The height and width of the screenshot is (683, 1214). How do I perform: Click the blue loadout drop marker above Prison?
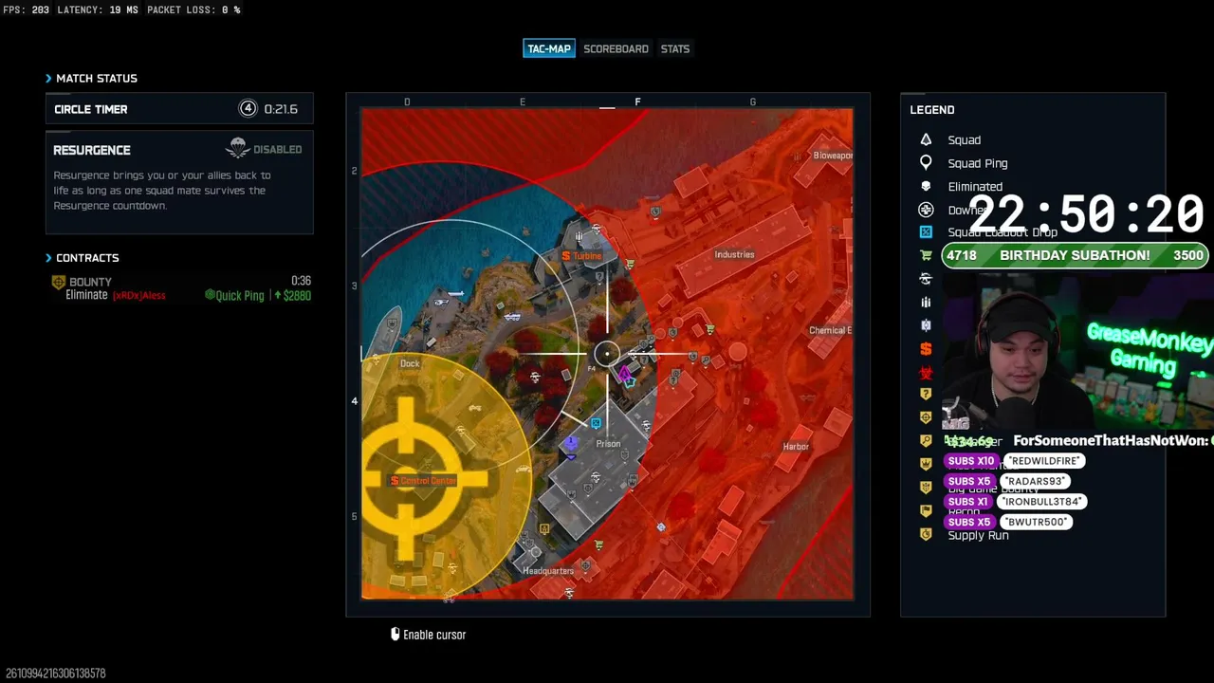[x=596, y=423]
